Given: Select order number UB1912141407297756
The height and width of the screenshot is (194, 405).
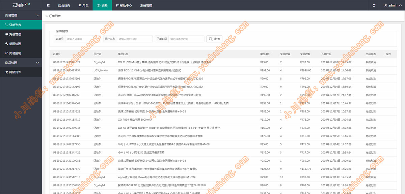Looking at the screenshot, I should (66, 144).
